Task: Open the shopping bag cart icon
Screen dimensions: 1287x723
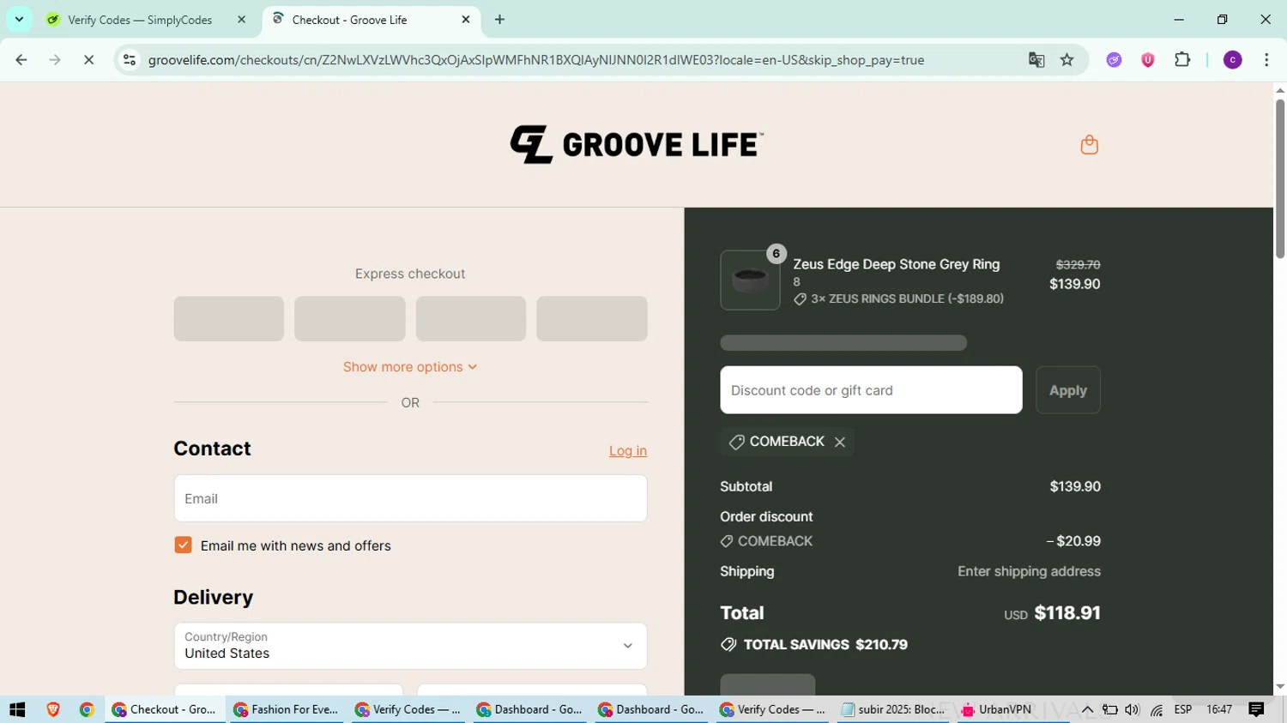Action: coord(1089,145)
